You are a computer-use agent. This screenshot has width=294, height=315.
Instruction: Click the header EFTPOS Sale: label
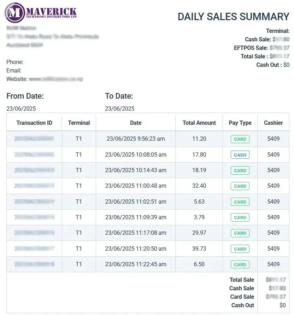pyautogui.click(x=251, y=48)
